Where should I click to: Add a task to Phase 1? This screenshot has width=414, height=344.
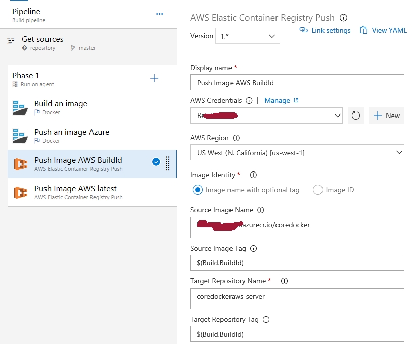[154, 78]
